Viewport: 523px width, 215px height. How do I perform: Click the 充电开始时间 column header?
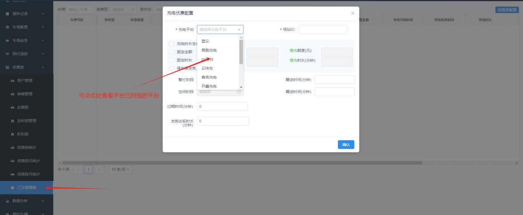403,20
